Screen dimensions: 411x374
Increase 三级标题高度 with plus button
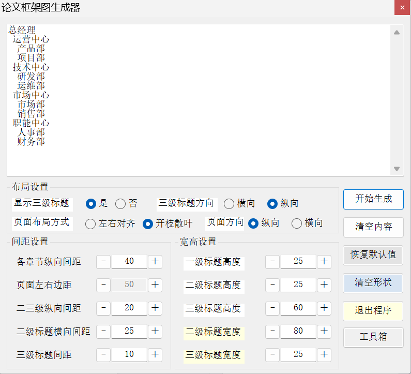point(324,308)
